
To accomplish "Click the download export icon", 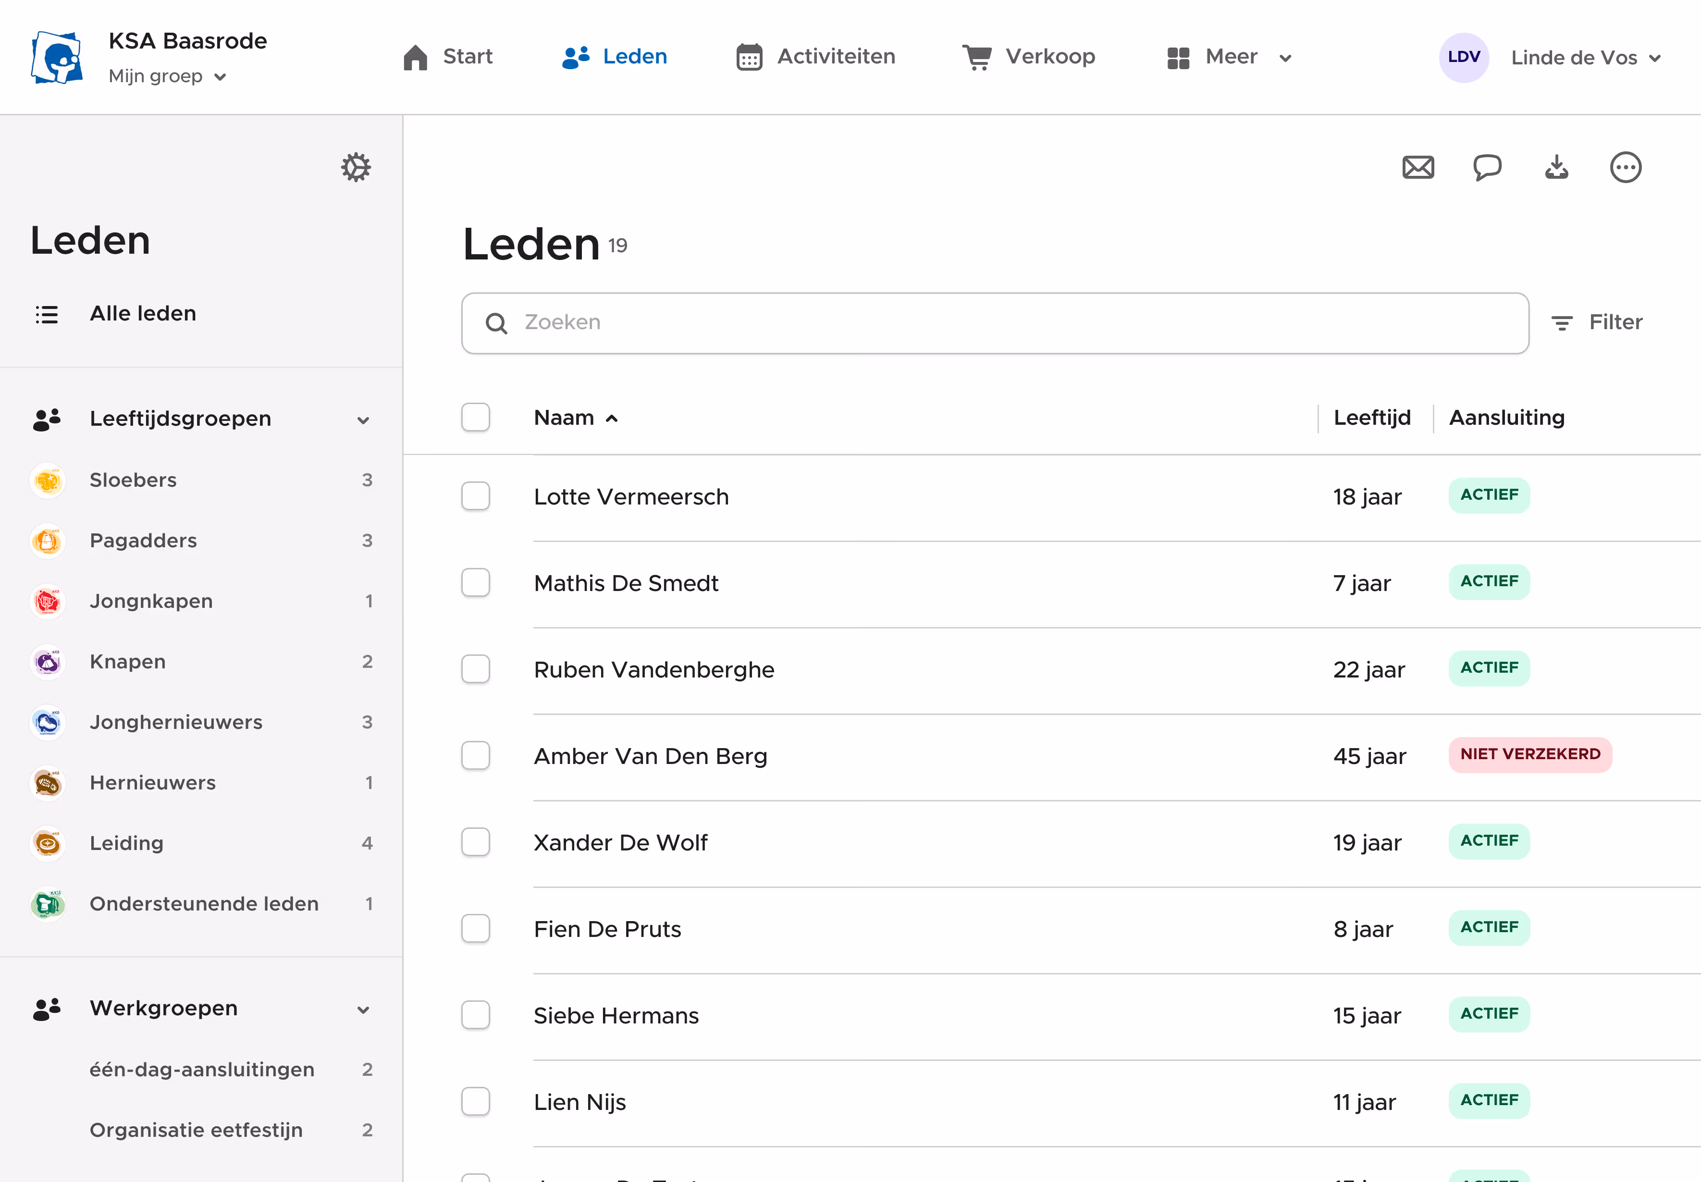I will click(x=1556, y=167).
